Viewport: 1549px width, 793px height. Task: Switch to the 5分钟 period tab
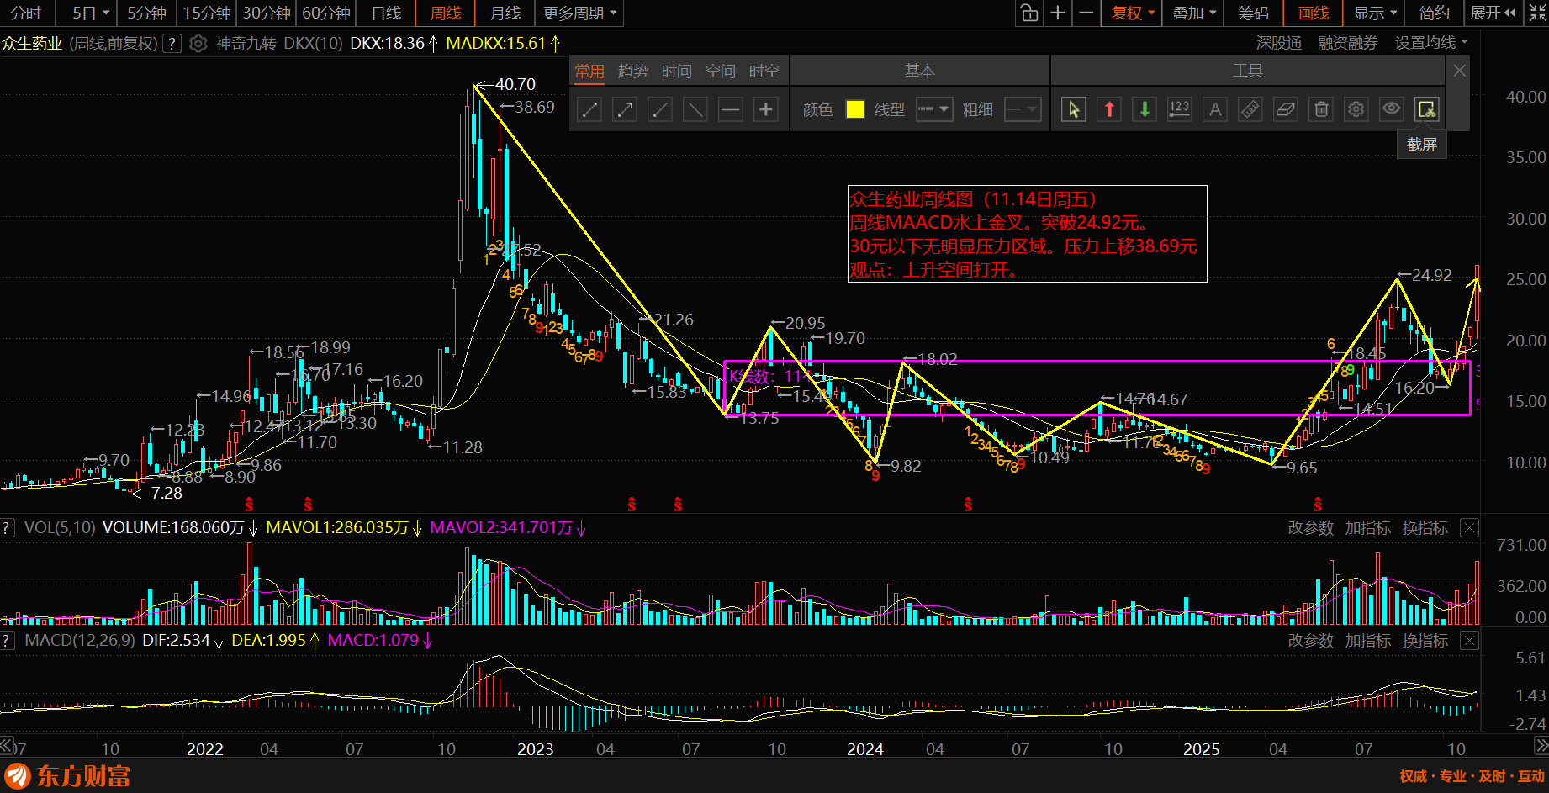point(146,13)
